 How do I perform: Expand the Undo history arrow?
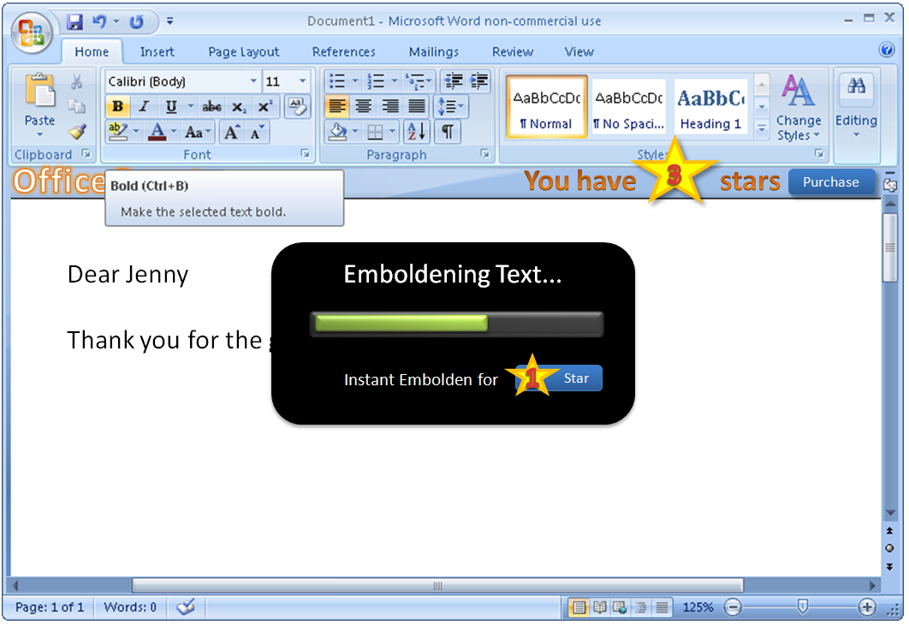click(x=116, y=21)
